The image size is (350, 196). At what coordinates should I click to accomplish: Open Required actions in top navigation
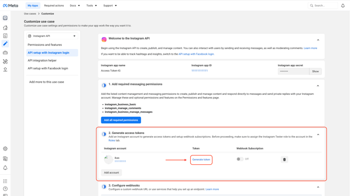click(x=54, y=6)
